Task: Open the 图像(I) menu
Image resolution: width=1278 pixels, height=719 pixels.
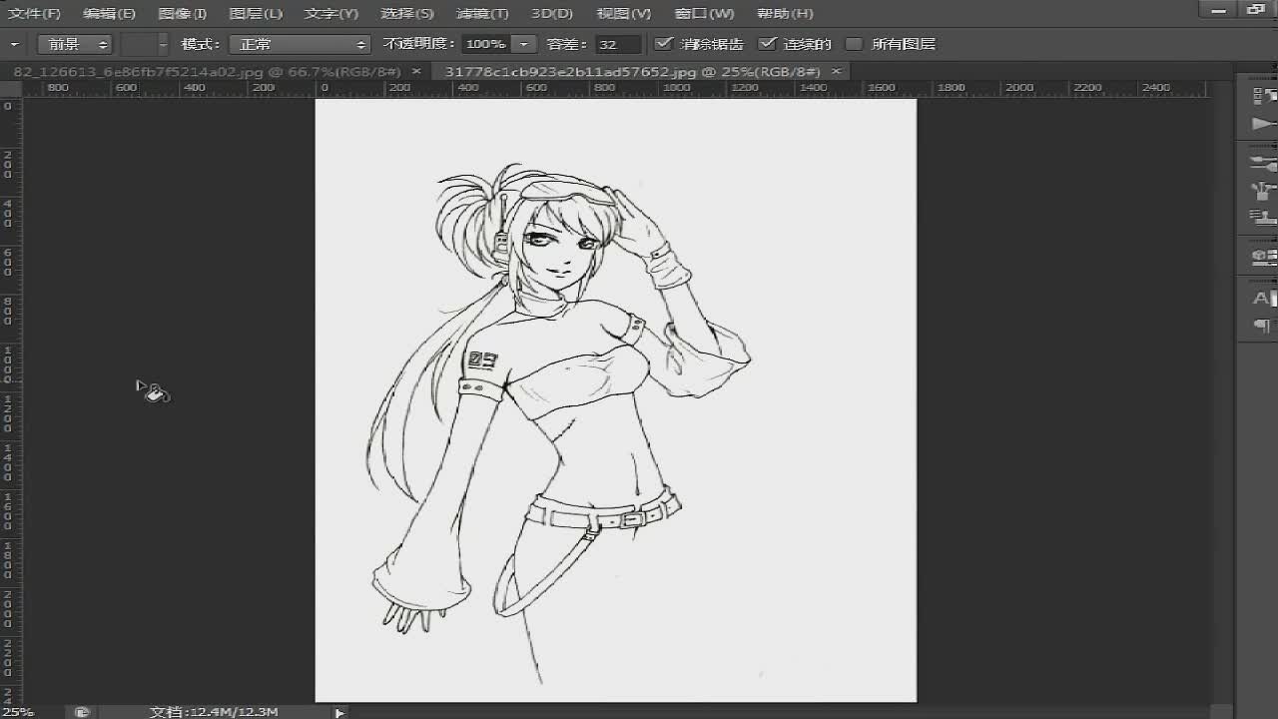Action: 182,13
